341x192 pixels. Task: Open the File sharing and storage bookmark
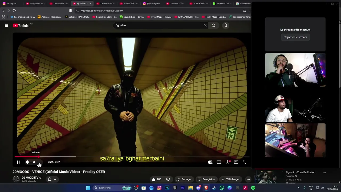[x=22, y=17]
